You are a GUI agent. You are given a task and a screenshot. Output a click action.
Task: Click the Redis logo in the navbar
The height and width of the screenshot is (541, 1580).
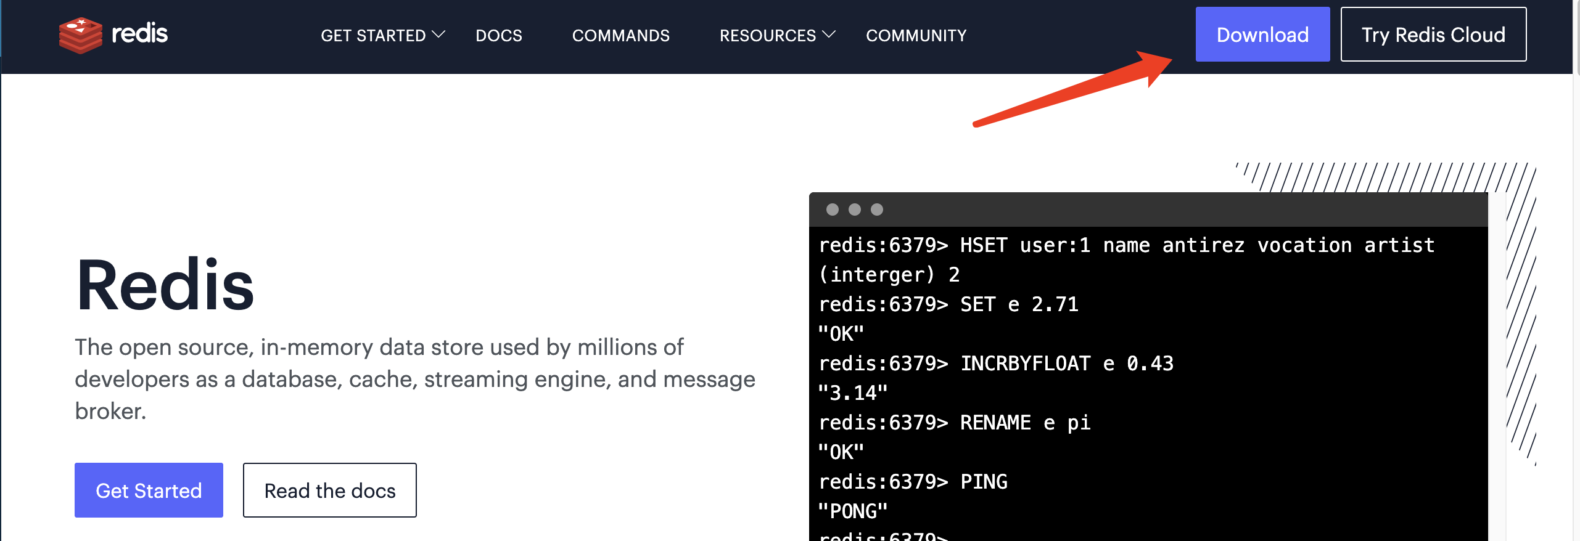pyautogui.click(x=113, y=35)
